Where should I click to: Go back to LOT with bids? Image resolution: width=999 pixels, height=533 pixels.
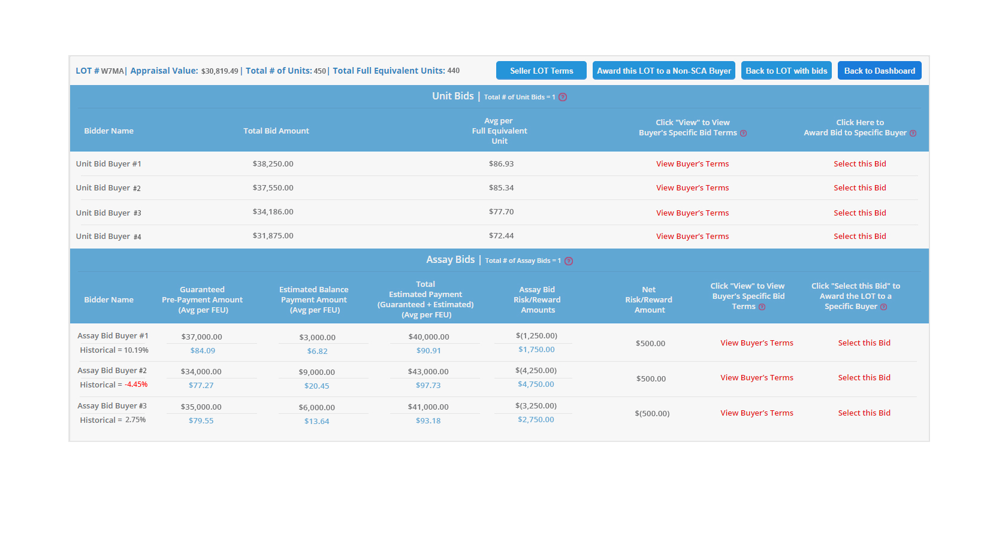click(786, 71)
